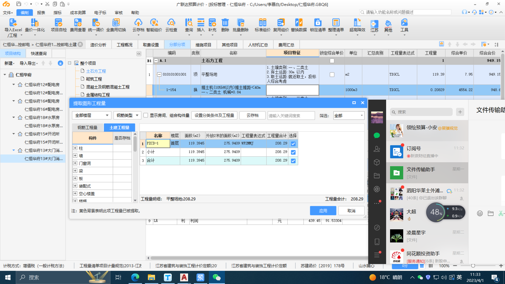Uncheck the 选择 box for PZCD-1 row
The image size is (505, 284).
pyautogui.click(x=293, y=144)
